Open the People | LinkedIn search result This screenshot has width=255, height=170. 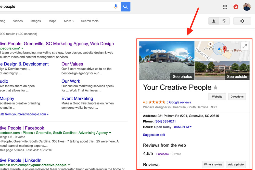tap(21, 160)
